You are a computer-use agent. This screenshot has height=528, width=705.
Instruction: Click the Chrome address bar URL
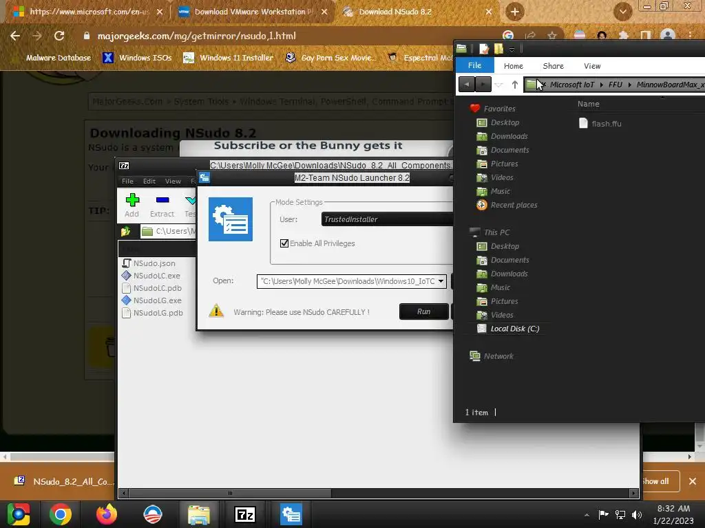pyautogui.click(x=196, y=36)
